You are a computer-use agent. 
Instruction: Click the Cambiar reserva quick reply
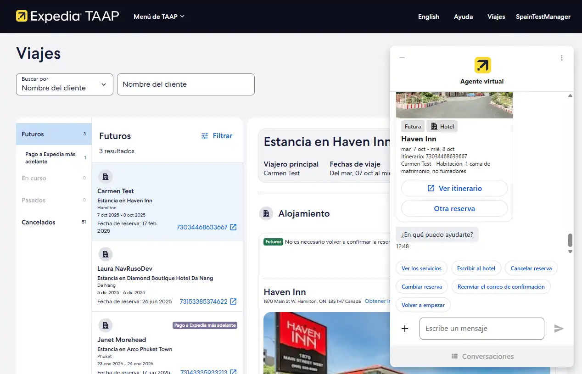(x=422, y=287)
